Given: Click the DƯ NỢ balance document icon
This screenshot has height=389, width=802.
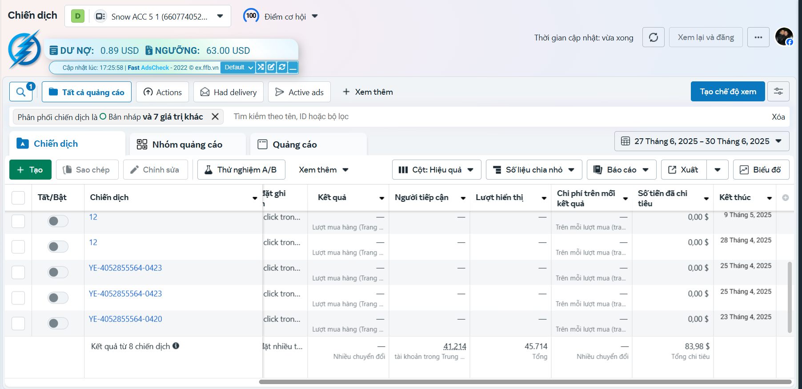Looking at the screenshot, I should pyautogui.click(x=53, y=50).
